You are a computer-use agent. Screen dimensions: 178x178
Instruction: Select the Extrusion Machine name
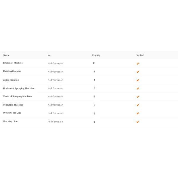[x=13, y=63]
